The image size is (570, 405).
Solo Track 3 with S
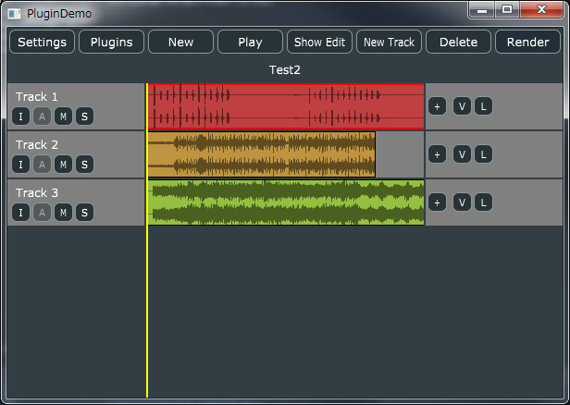point(85,212)
